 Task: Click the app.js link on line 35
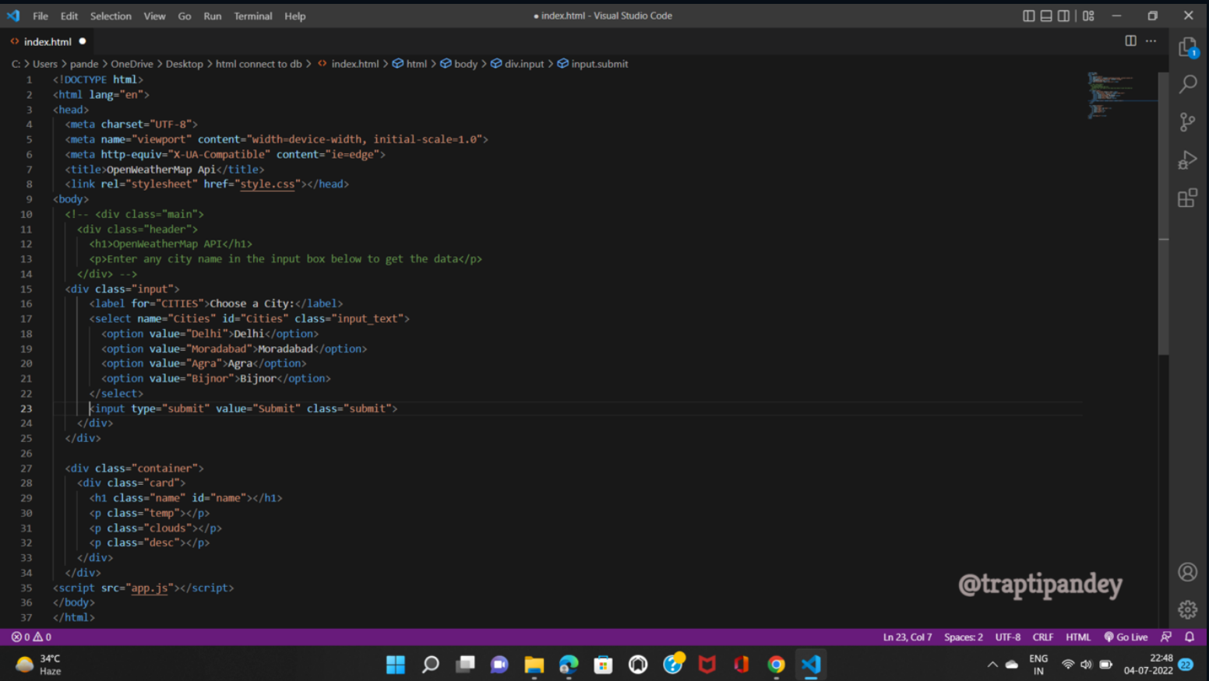click(150, 588)
